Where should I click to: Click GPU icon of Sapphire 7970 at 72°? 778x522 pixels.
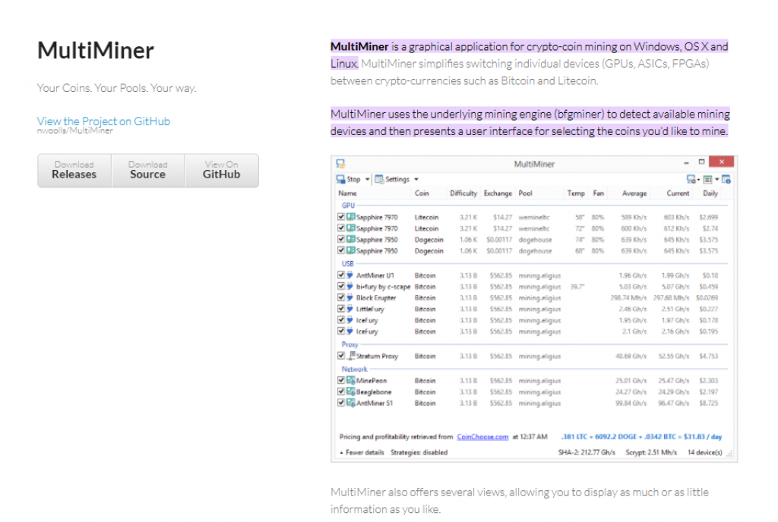(x=351, y=228)
